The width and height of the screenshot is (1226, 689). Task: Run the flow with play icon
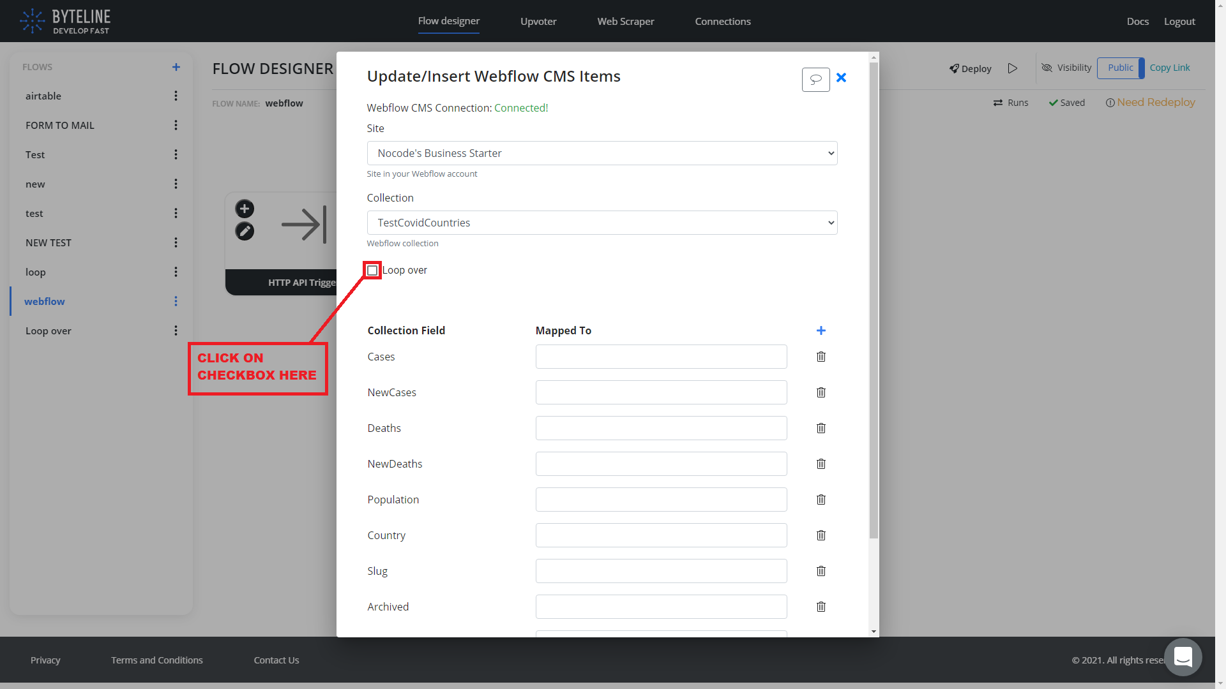[1013, 68]
